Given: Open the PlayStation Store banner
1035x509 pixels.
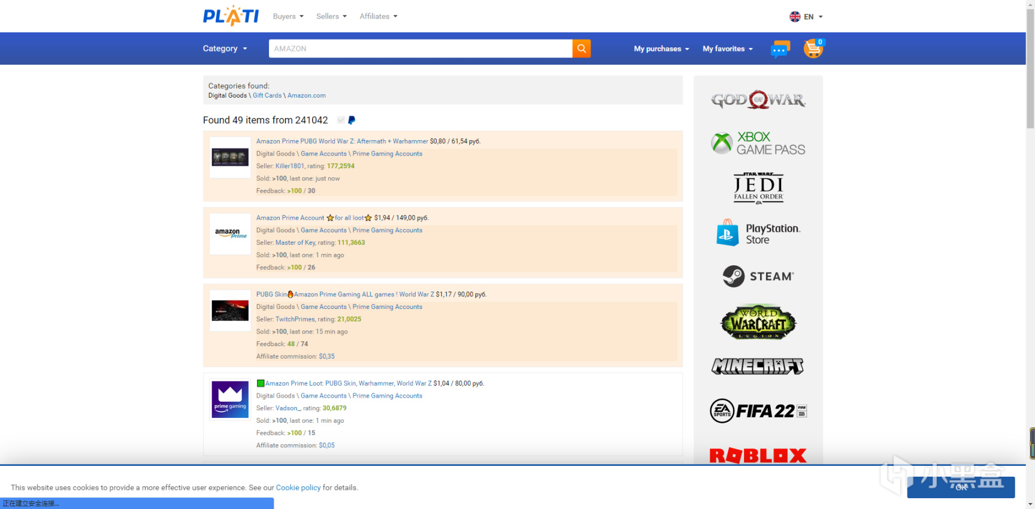Looking at the screenshot, I should coord(758,233).
